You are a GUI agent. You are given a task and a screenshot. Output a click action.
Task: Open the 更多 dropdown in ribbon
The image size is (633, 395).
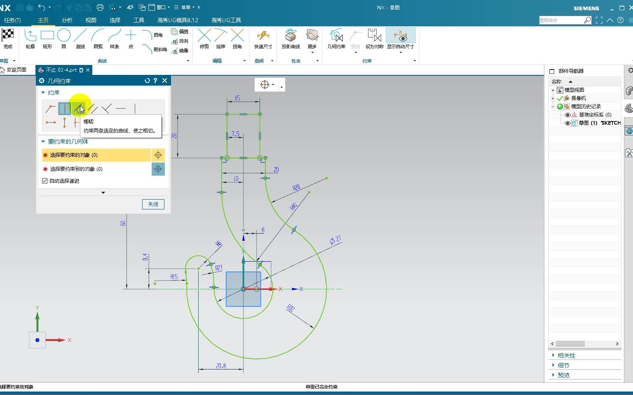[312, 40]
